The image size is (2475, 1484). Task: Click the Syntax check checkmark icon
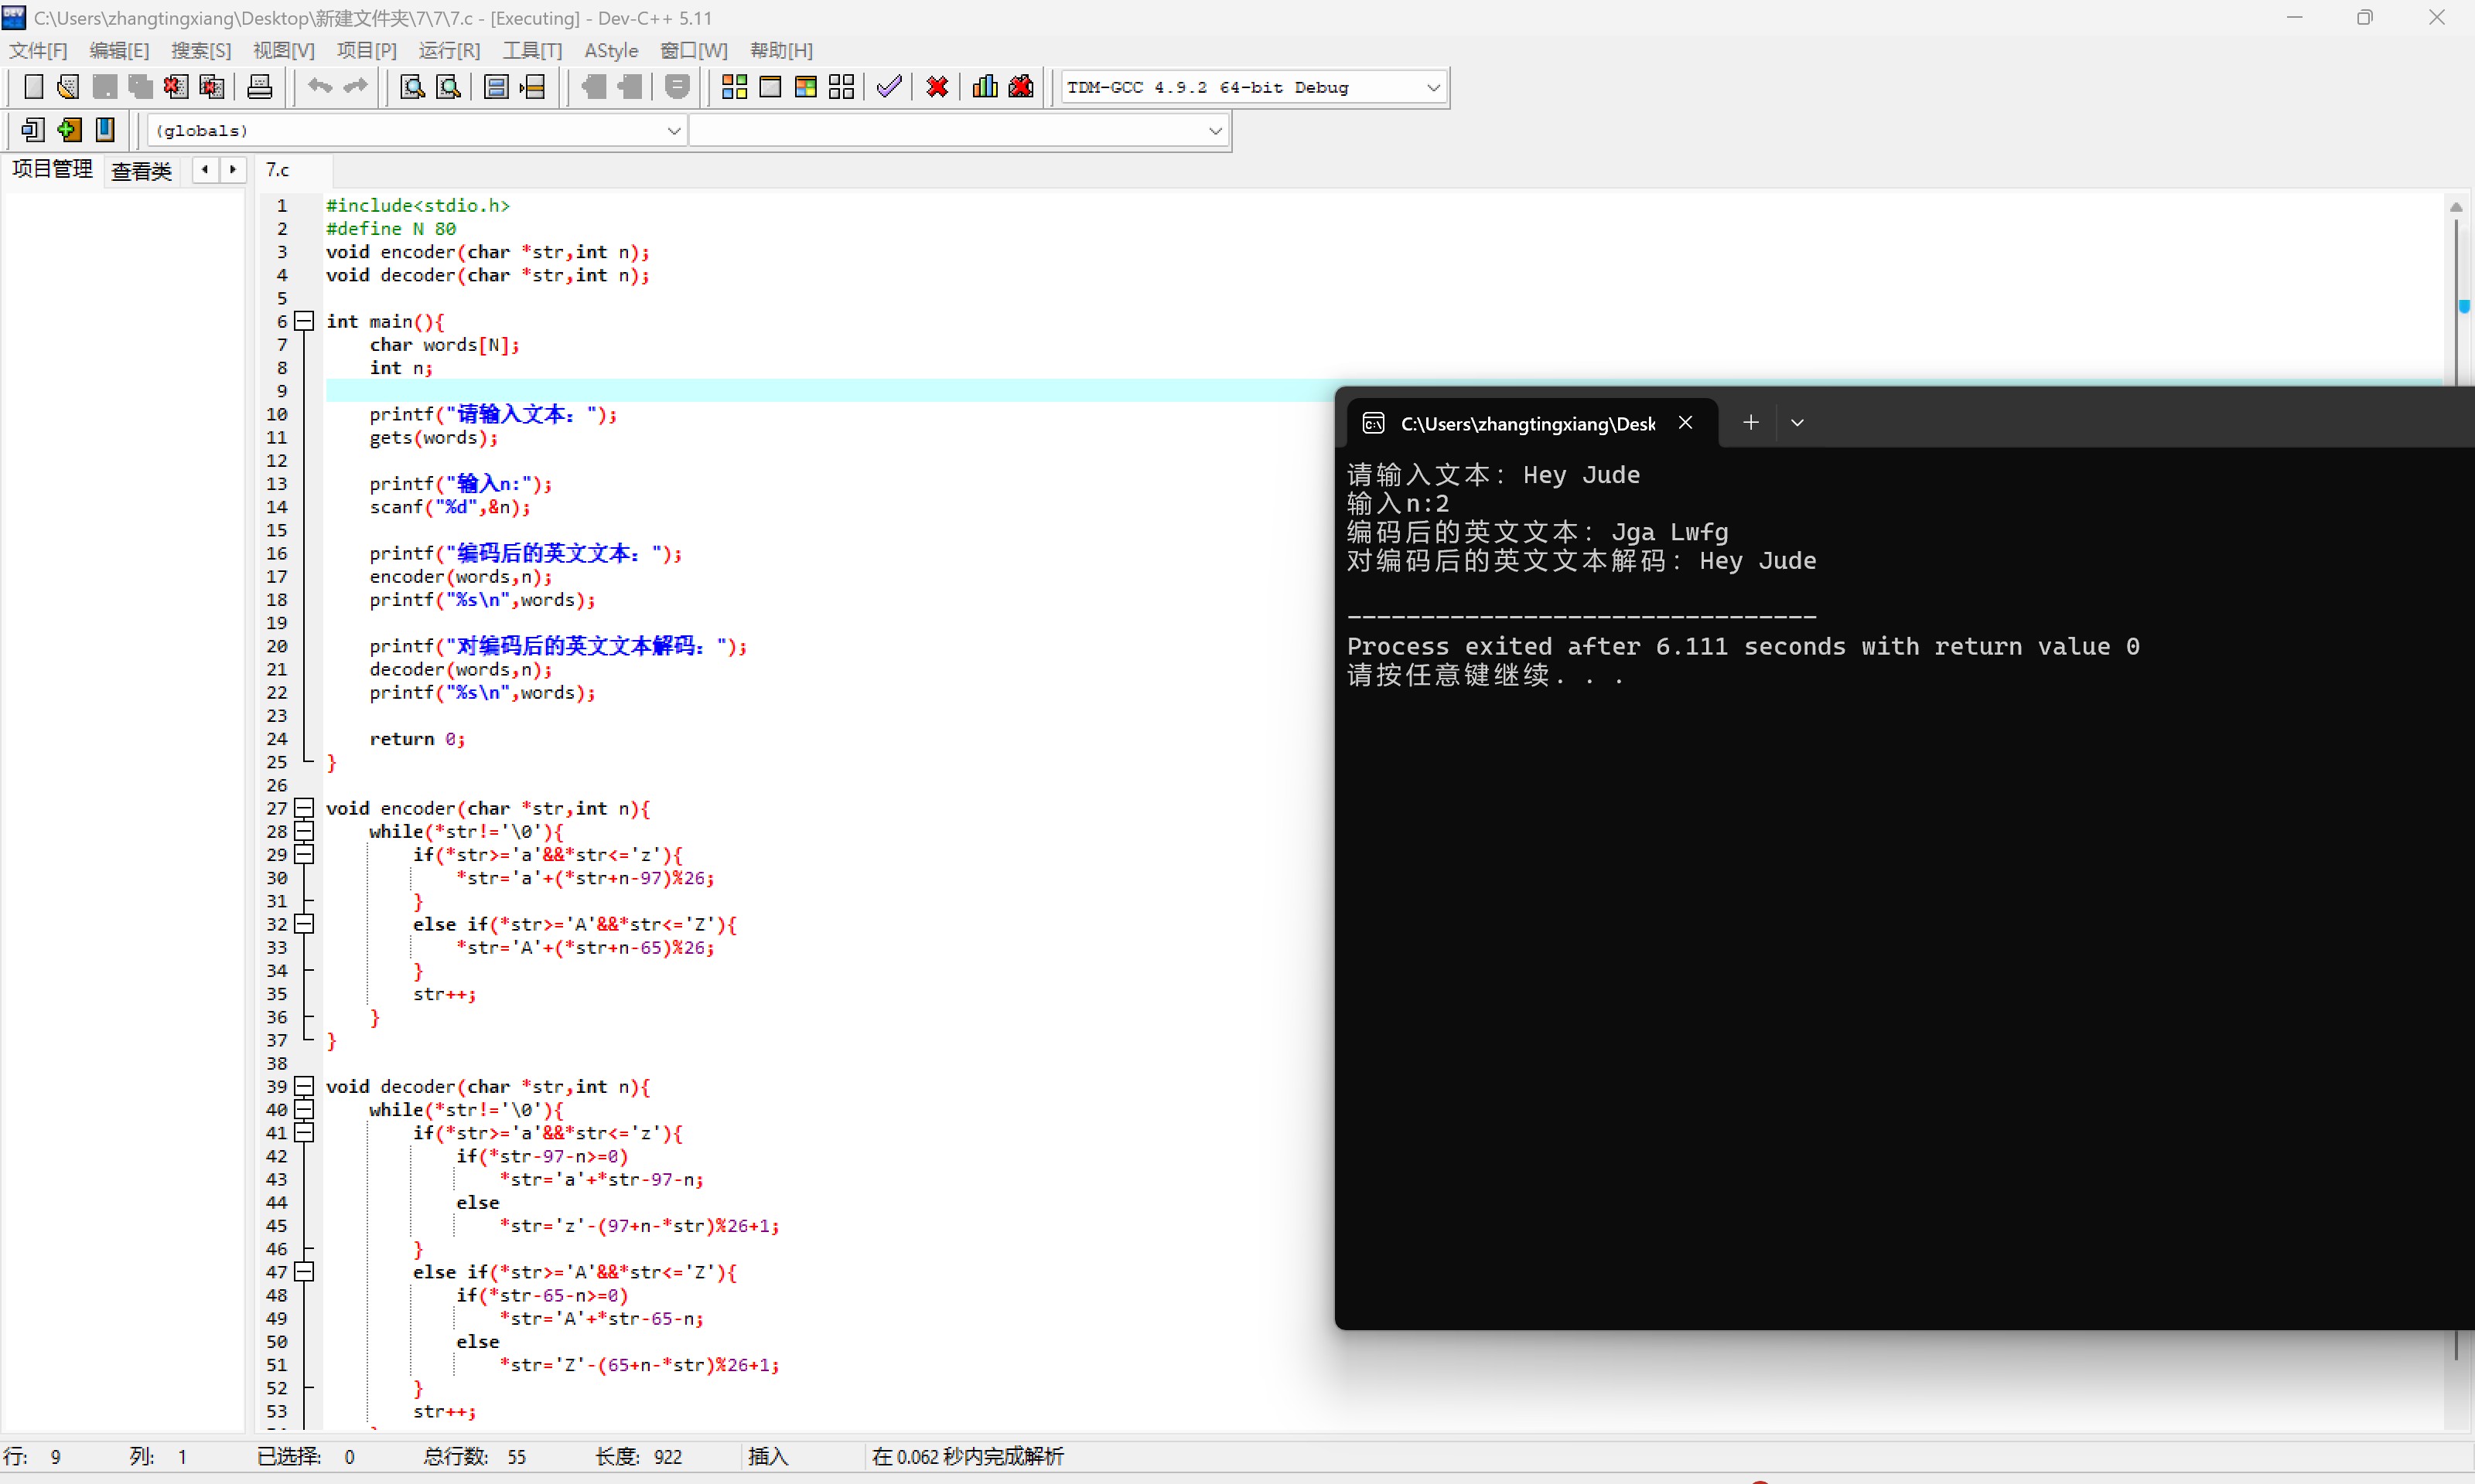coord(889,87)
